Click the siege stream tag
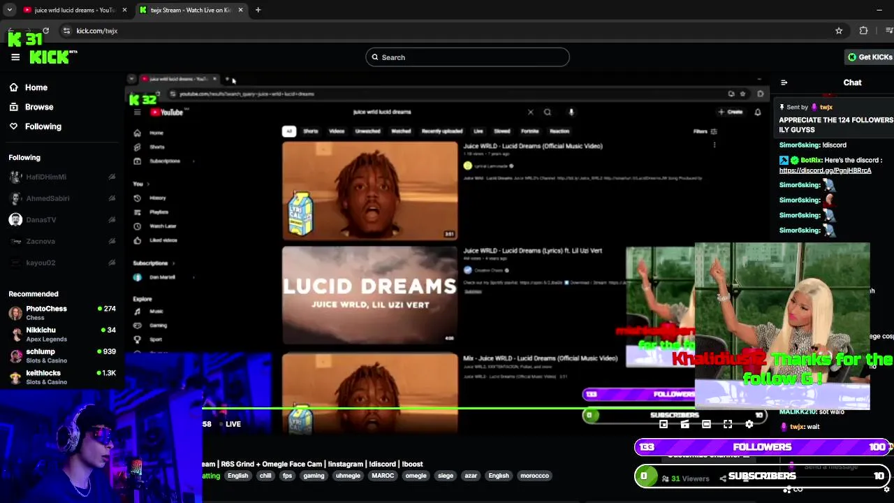Screen dimensions: 894x503 tap(446, 476)
